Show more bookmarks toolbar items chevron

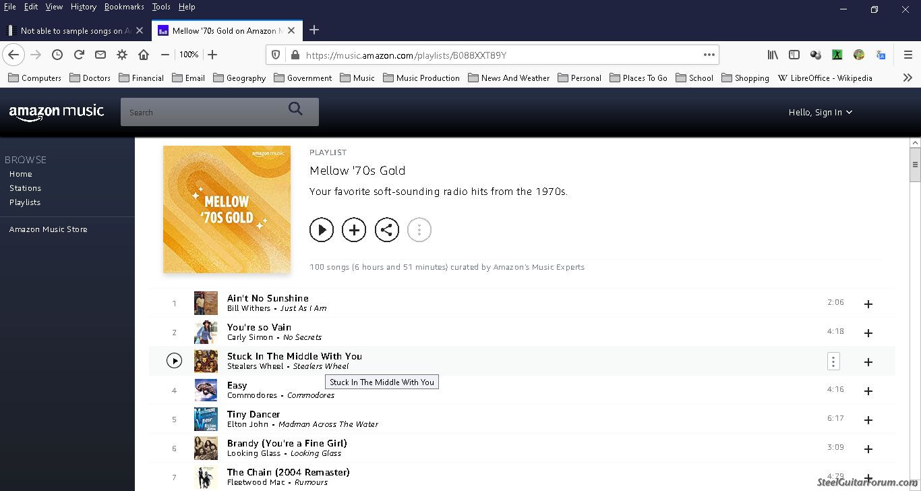click(908, 78)
